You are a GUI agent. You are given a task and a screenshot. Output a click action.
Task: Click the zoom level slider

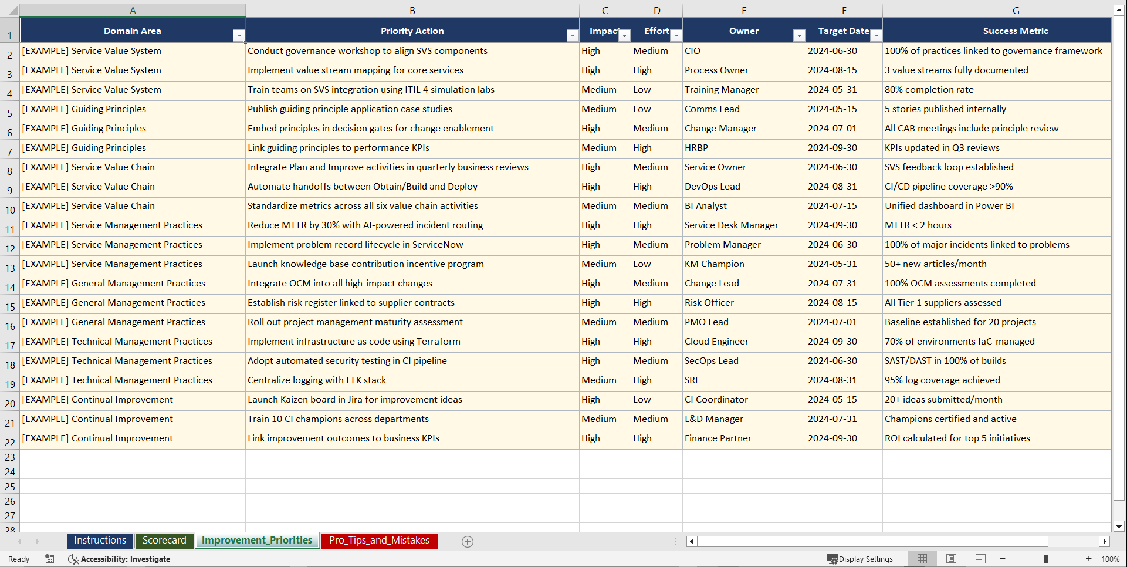coord(1045,559)
